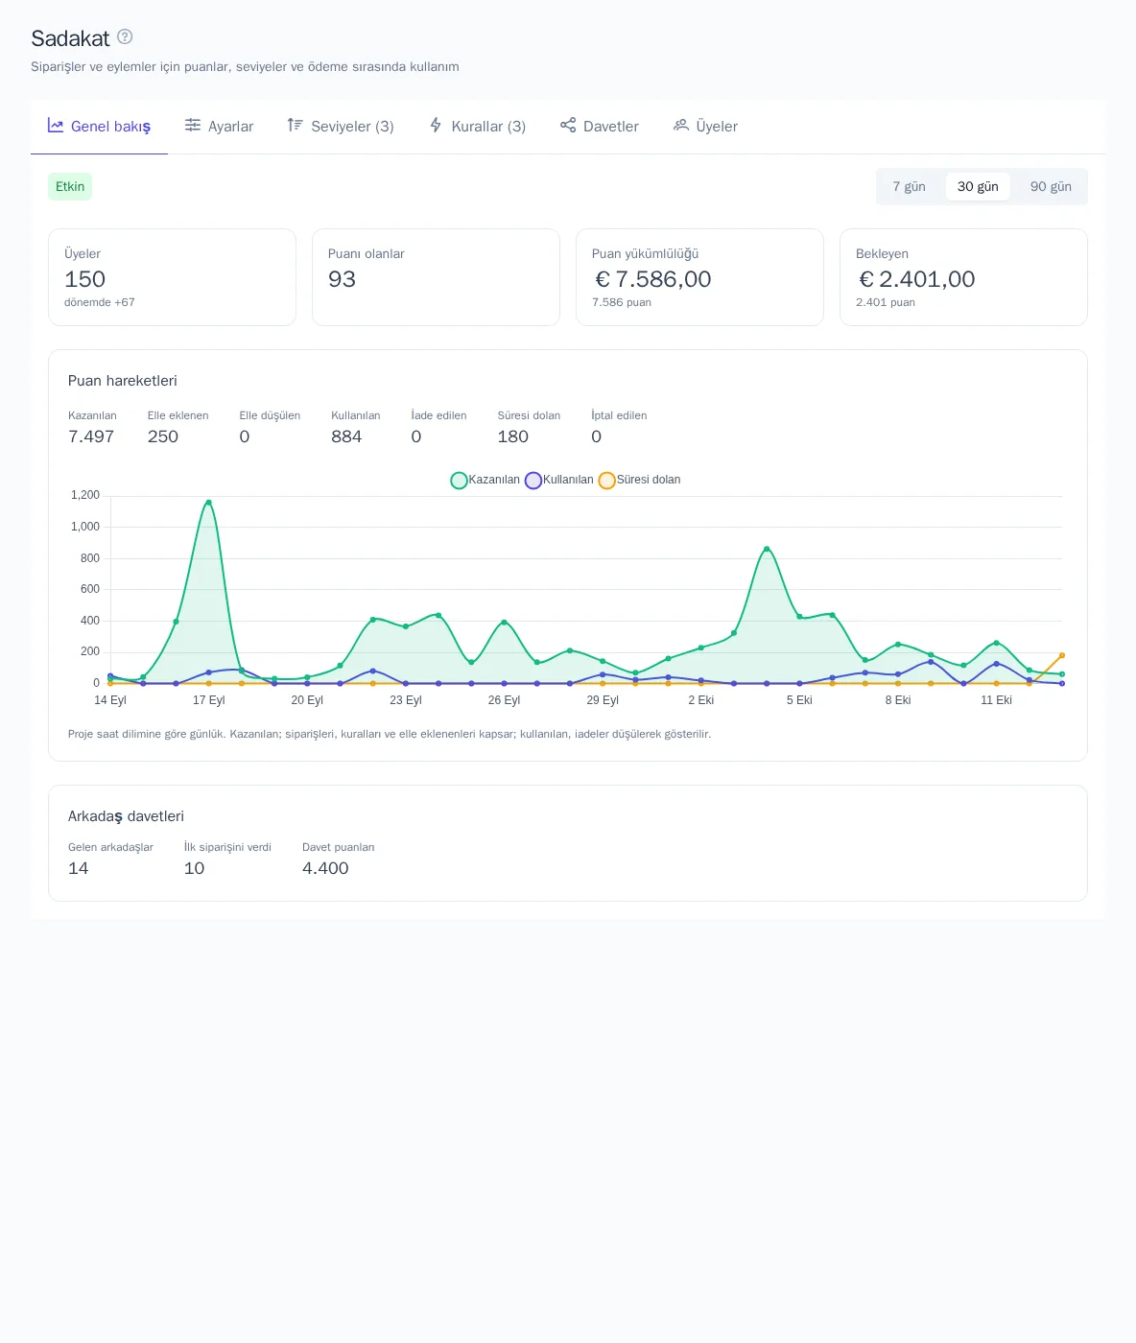Go to the Kurallar (3) tab

pyautogui.click(x=478, y=127)
